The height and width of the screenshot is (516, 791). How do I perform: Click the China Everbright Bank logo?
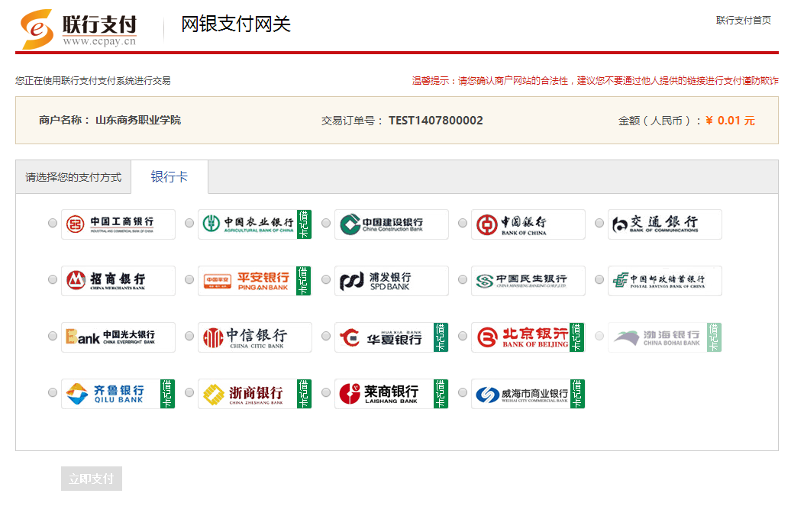coord(118,337)
